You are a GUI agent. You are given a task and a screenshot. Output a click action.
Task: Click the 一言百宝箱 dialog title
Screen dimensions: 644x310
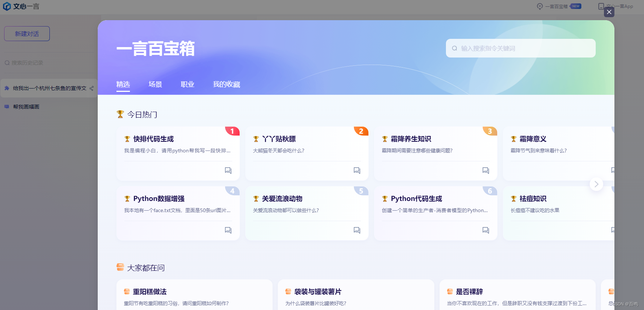pos(156,49)
